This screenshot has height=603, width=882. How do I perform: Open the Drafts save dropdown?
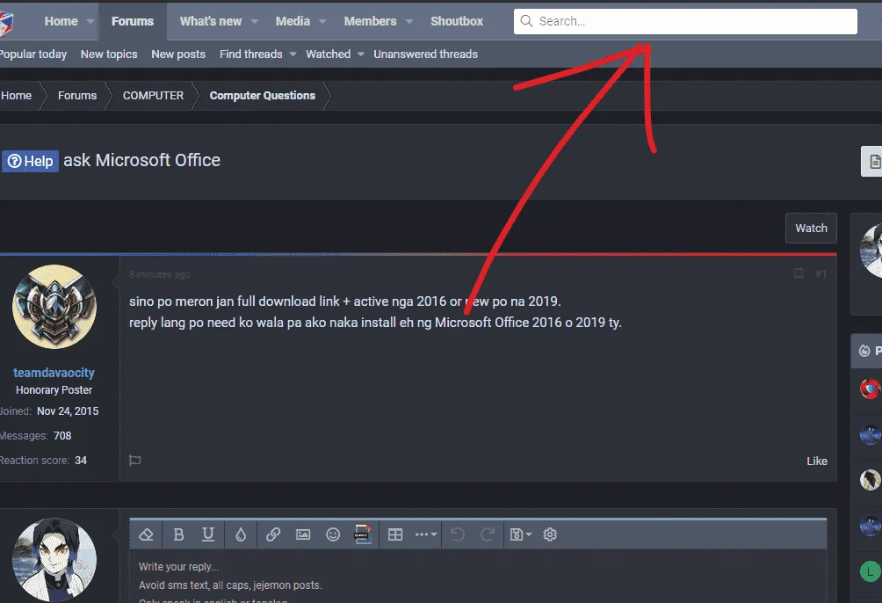point(520,534)
